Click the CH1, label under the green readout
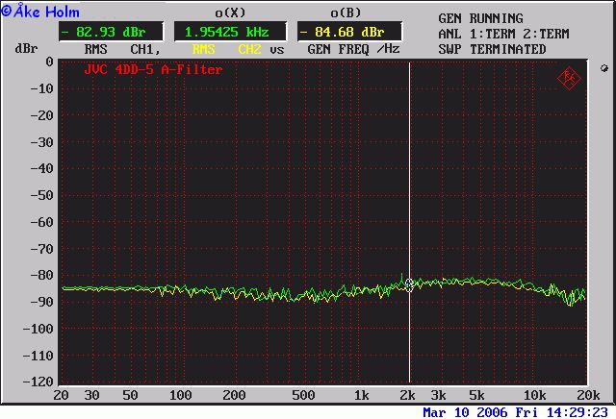616x419 pixels. [145, 49]
